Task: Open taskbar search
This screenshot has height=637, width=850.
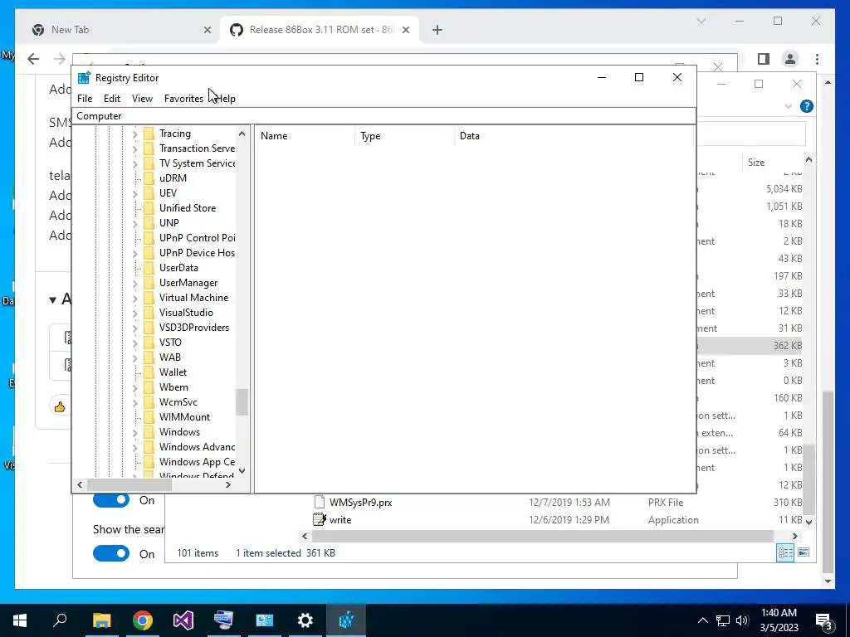Action: point(60,620)
